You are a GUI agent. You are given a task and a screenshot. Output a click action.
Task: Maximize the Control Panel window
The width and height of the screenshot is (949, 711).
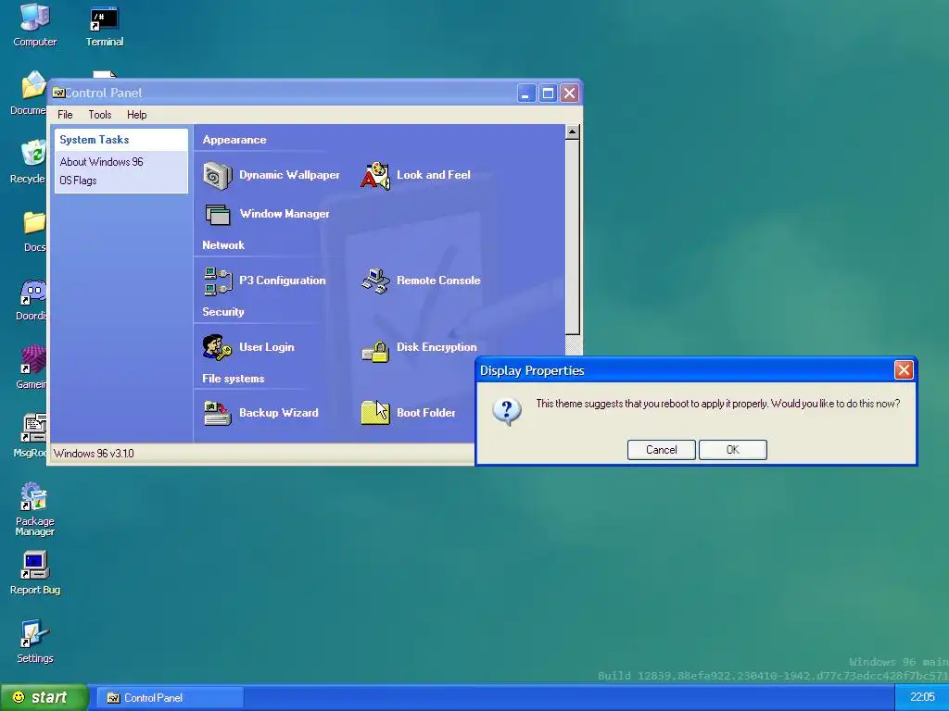click(x=548, y=94)
